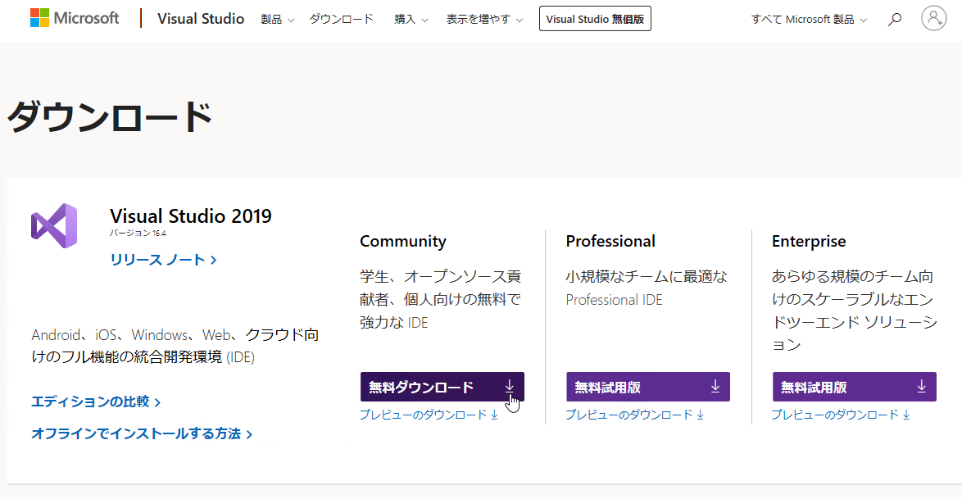Click the large ダウンロード page heading
Image resolution: width=962 pixels, height=499 pixels.
coord(110,116)
